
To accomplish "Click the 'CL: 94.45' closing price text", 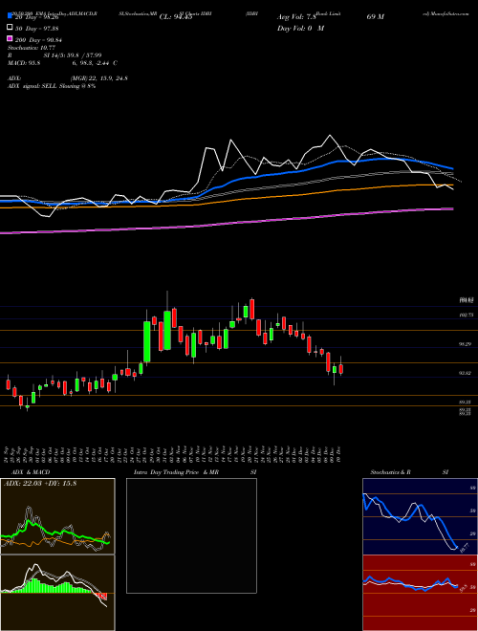I will click(176, 17).
